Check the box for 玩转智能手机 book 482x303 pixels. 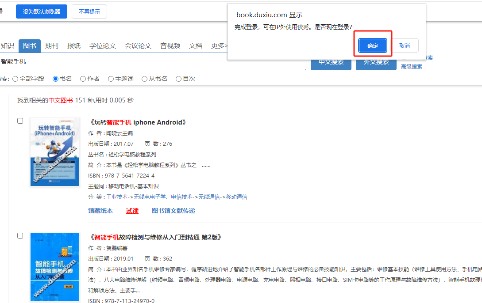20,121
